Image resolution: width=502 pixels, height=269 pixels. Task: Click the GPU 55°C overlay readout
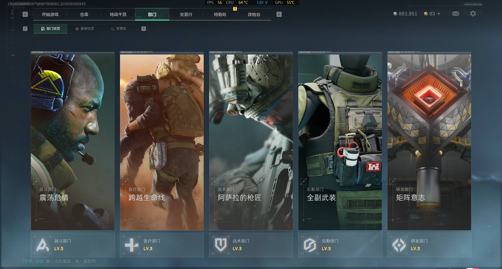(285, 3)
